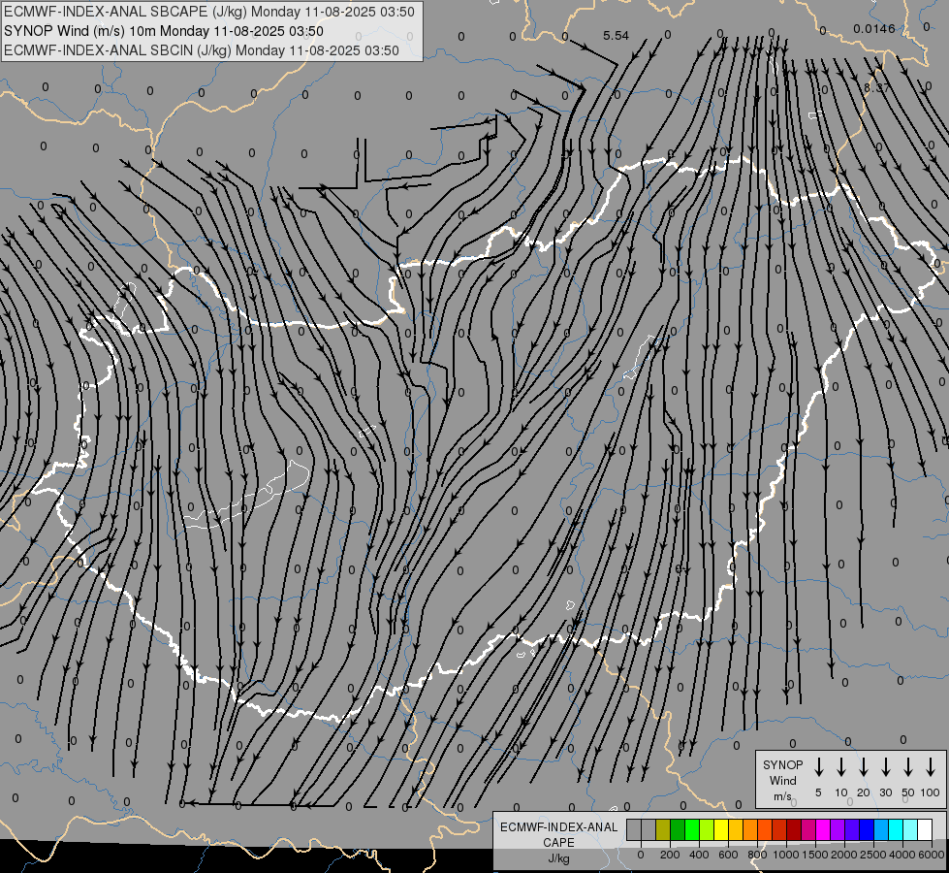Click the 2000 tick label on CAPE scale
Screen dimensions: 949x873
click(x=844, y=855)
